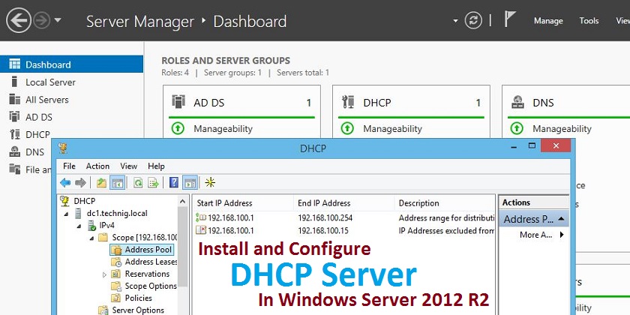Open Manageability under AD DS tile
Image resolution: width=630 pixels, height=315 pixels.
223,129
